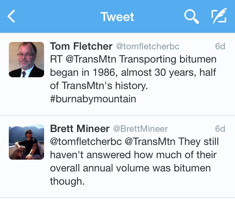235x199 pixels.
Task: Tap the 6d timestamp on Brett's reply
Action: coord(220,129)
